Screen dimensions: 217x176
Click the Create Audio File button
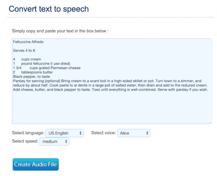pyautogui.click(x=36, y=165)
